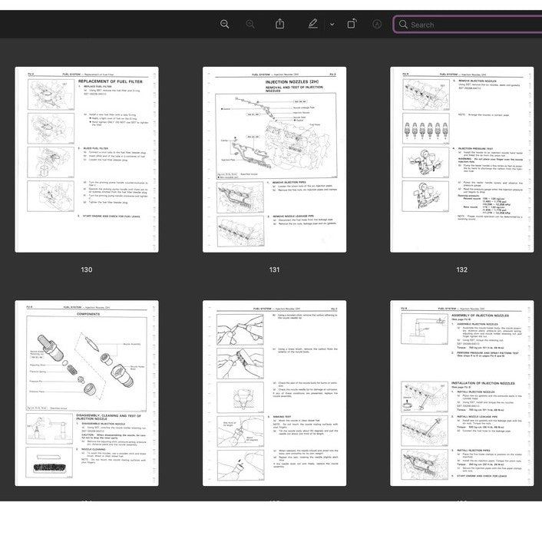Select page 132 thumbnail with injection pressure test
This screenshot has height=542, width=542.
[x=461, y=160]
